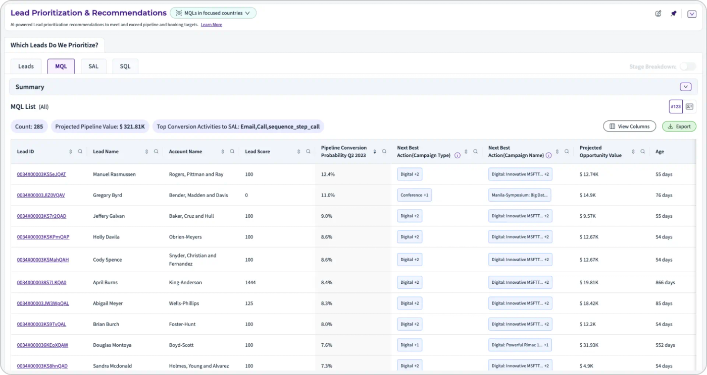Search within the Lead Score column
The height and width of the screenshot is (375, 707).
308,152
